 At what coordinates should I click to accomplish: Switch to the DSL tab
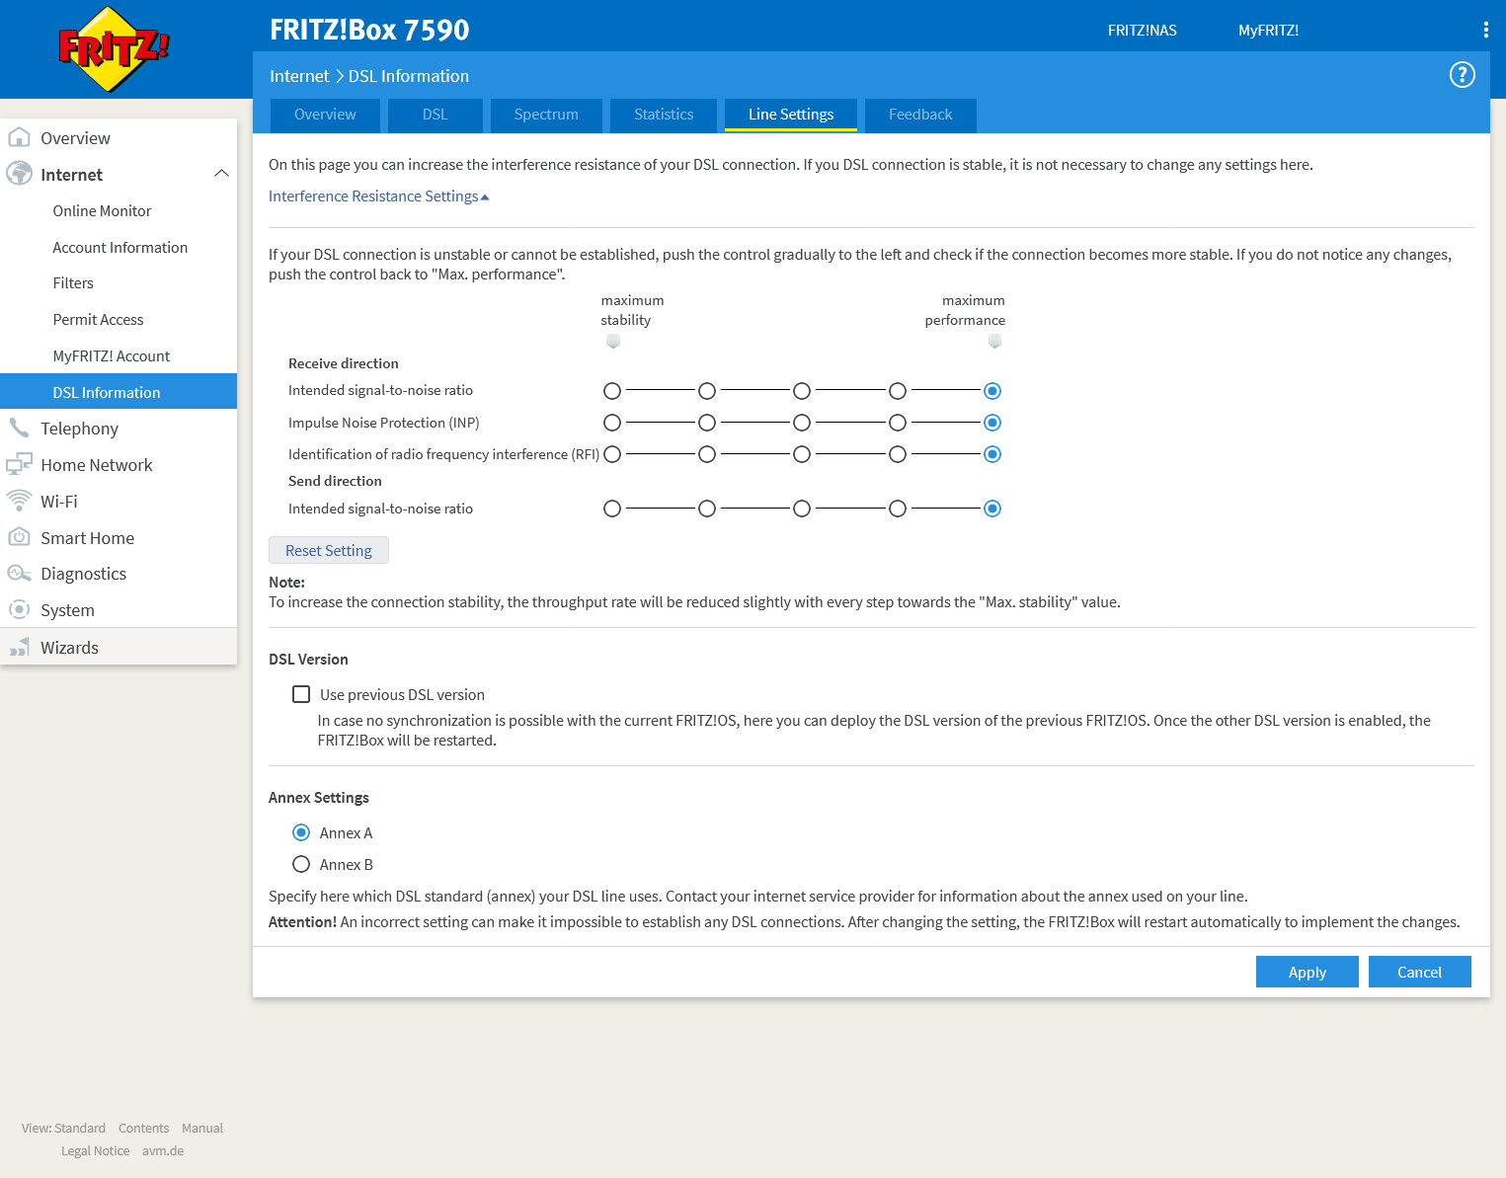[436, 115]
